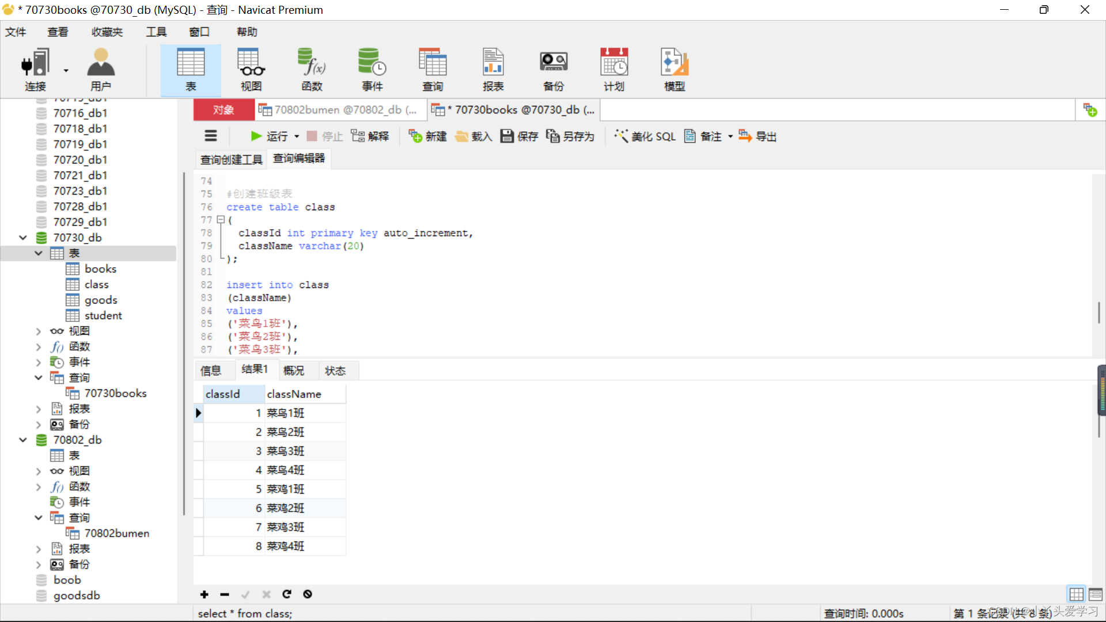Open the Connection (连接) tool
This screenshot has height=622, width=1106.
click(35, 70)
